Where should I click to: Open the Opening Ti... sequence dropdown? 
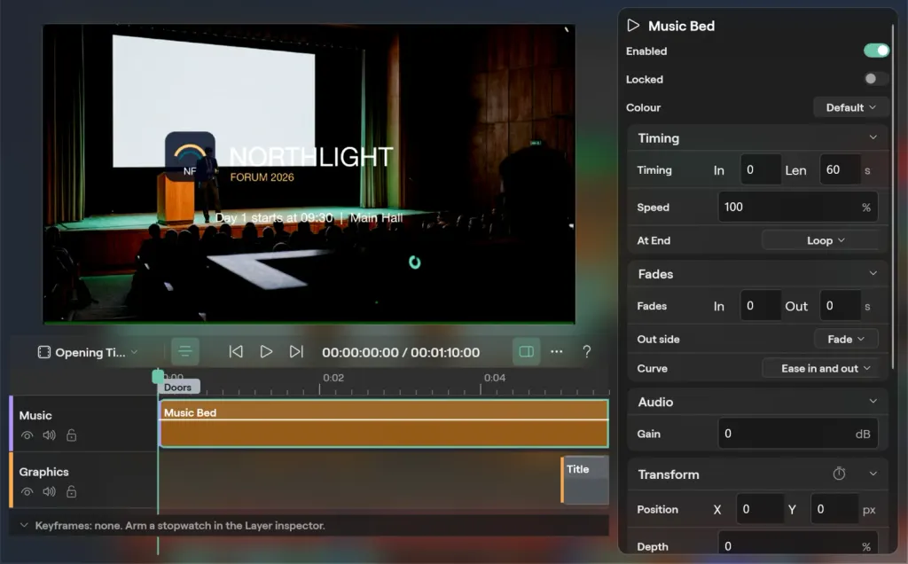click(88, 352)
